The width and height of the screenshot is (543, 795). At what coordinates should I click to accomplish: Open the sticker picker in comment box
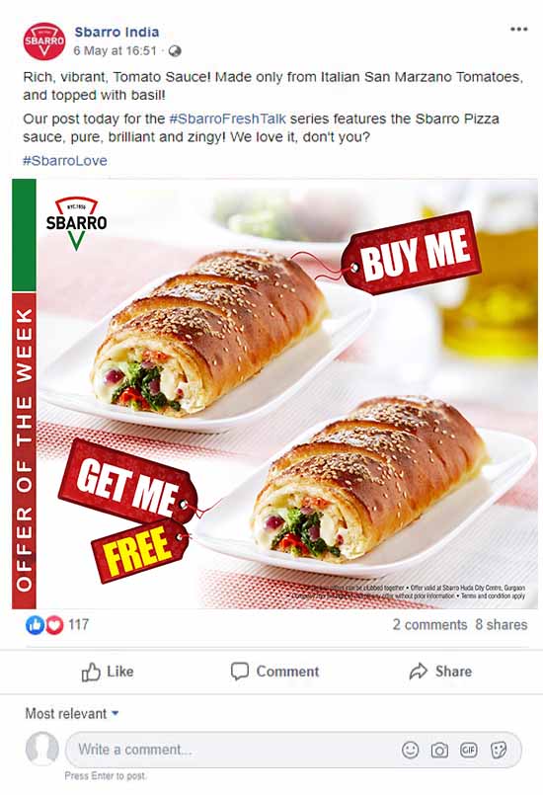[x=499, y=750]
